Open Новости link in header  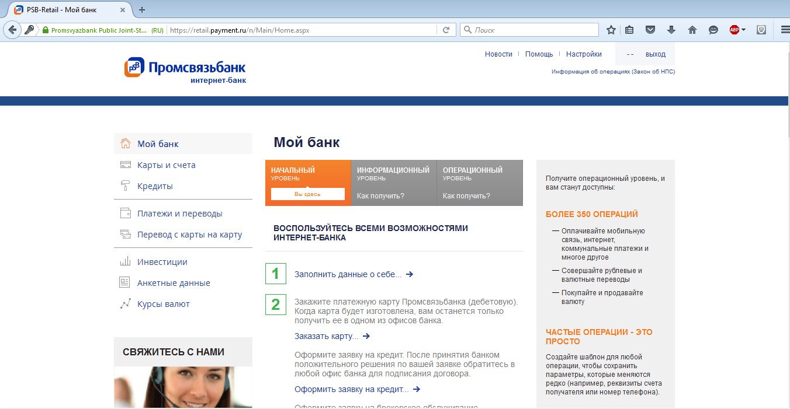click(498, 54)
